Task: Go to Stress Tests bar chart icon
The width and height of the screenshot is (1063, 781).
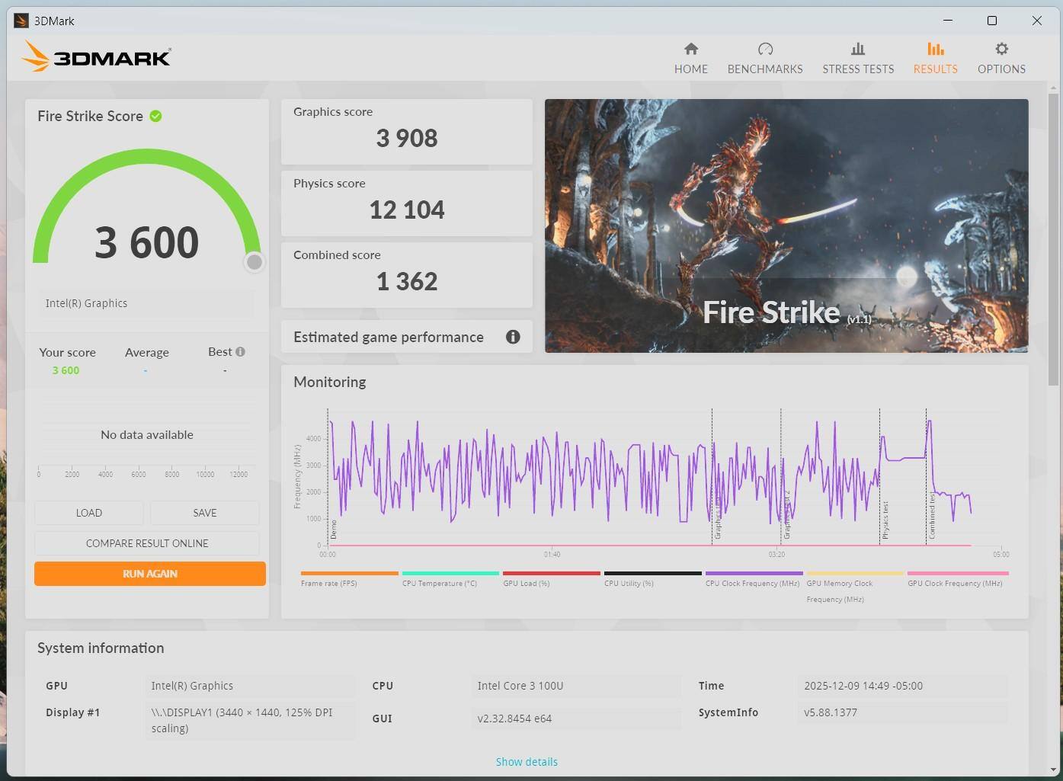Action: 857,50
